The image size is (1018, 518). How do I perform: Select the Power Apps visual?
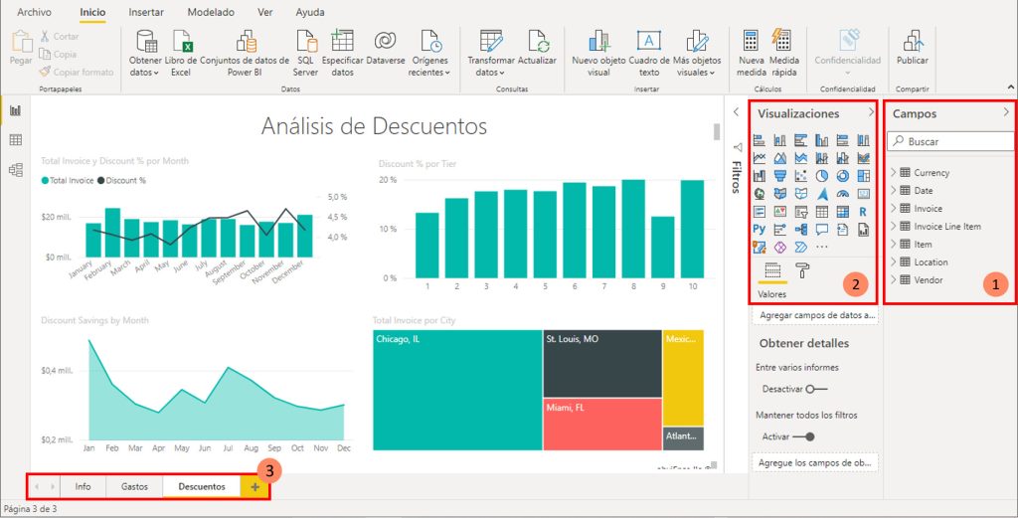[x=780, y=247]
